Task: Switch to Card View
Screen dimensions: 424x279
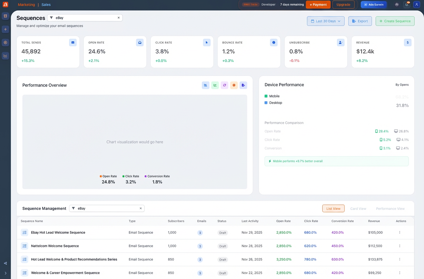Action: 358,209
